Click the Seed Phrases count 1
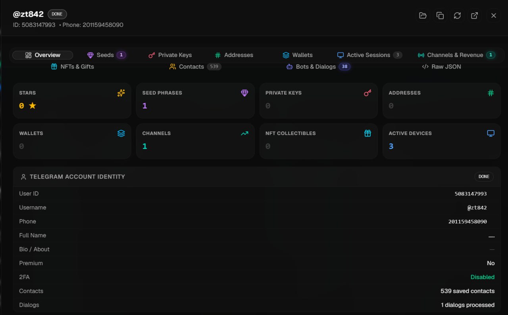The width and height of the screenshot is (508, 315). click(x=145, y=106)
